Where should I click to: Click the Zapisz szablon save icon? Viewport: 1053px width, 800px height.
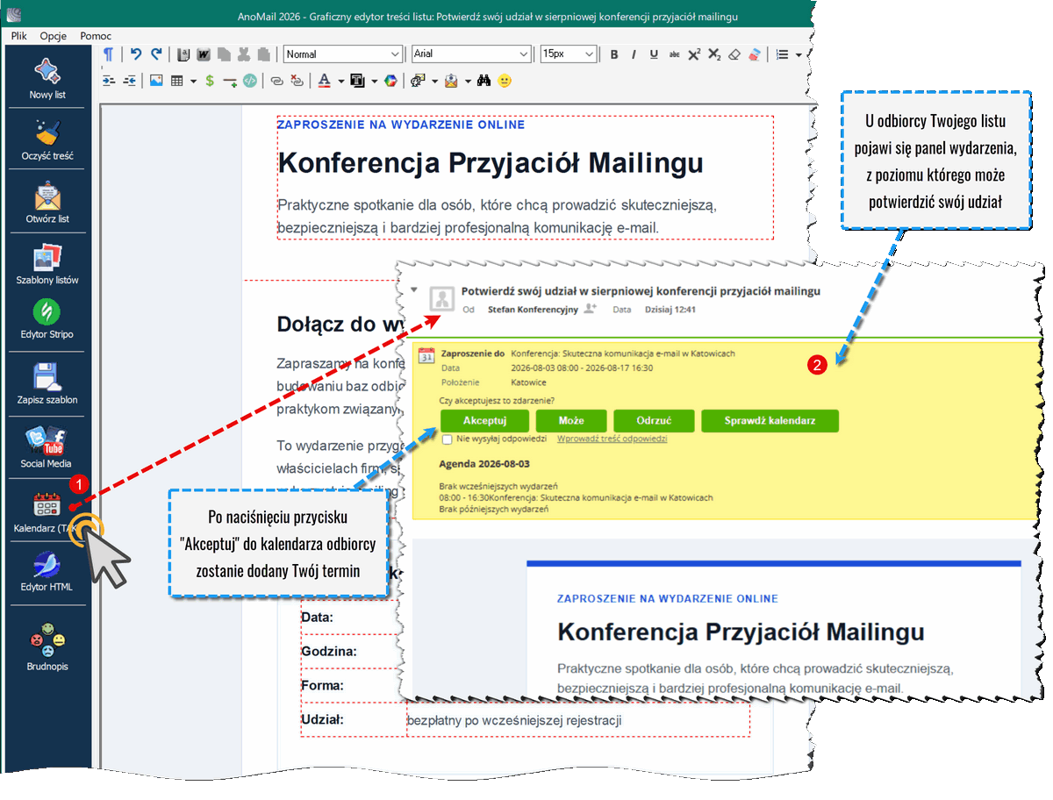(47, 376)
